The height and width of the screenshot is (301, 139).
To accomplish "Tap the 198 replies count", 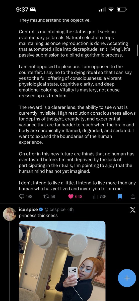I will coord(29,196).
